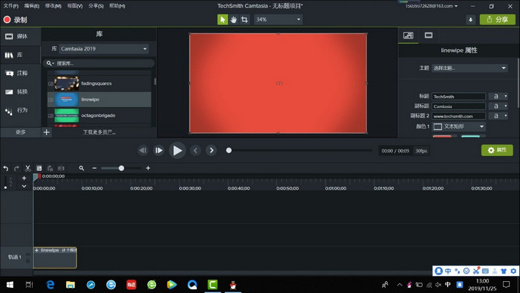Viewport: 520px width, 293px height.
Task: Open font options next to www.techsmith.com field
Action: pyautogui.click(x=498, y=115)
